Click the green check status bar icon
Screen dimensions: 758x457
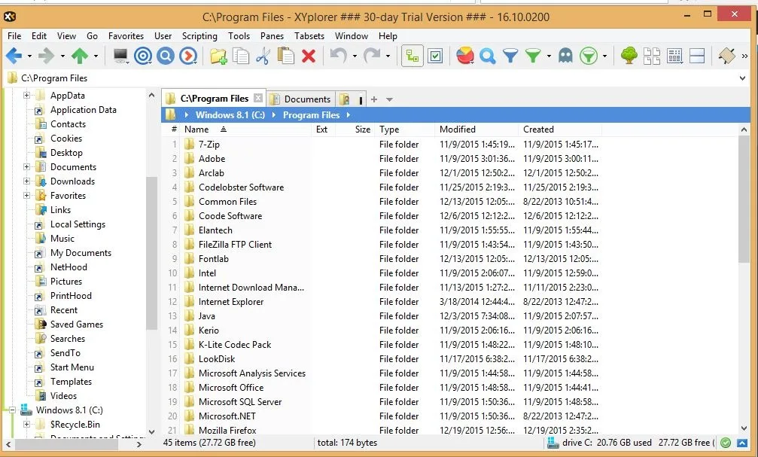click(725, 443)
